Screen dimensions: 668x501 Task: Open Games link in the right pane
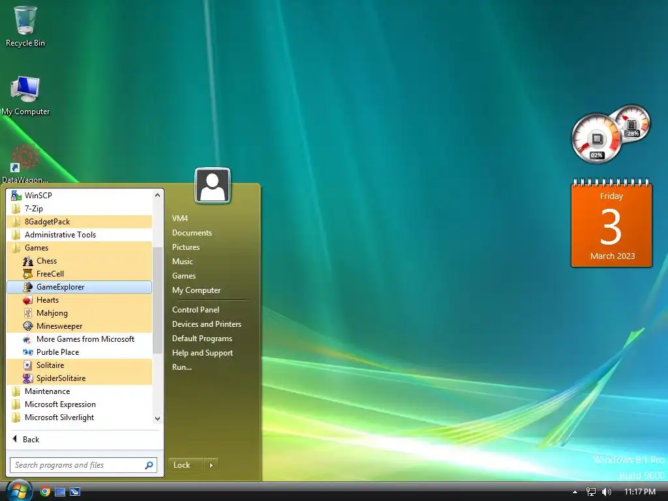[184, 276]
